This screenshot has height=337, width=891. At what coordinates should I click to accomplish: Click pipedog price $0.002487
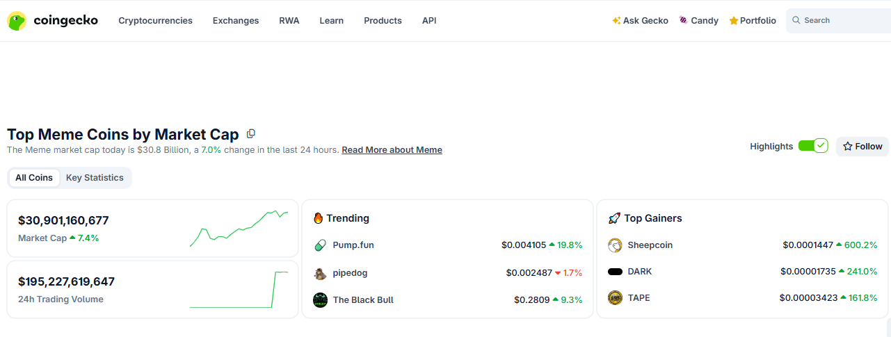pos(529,273)
